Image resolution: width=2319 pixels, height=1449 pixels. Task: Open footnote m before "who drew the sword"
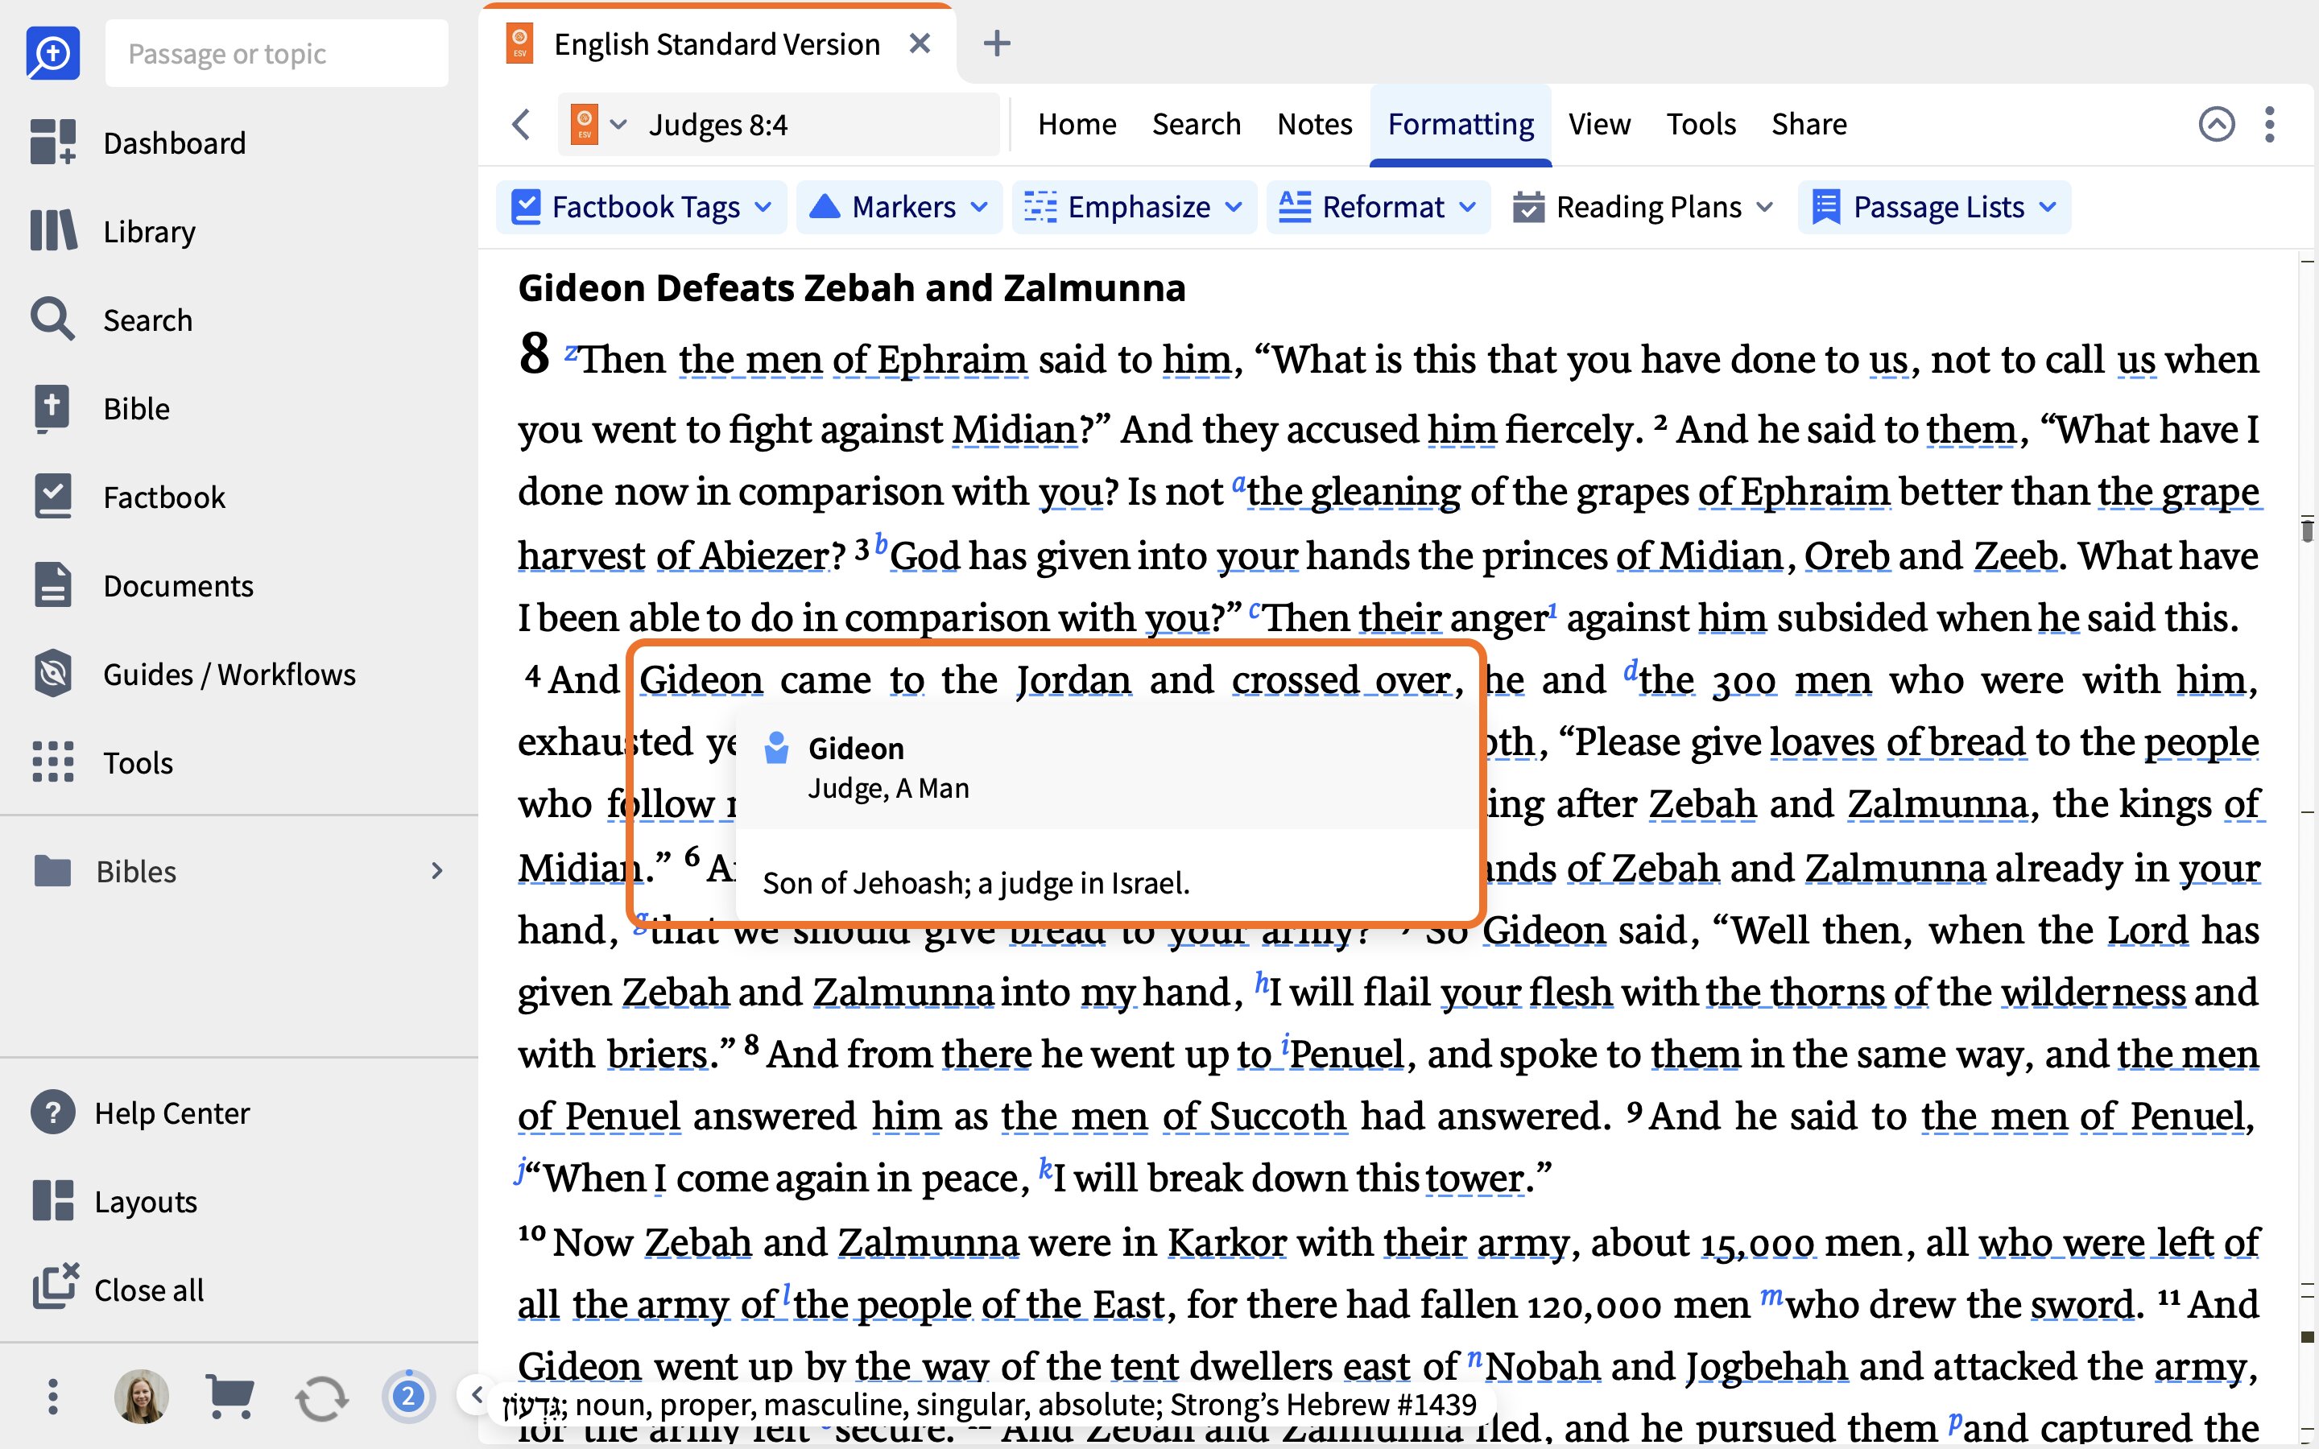click(x=1771, y=1297)
